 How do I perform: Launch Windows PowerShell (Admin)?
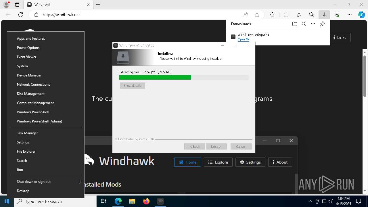46,121
